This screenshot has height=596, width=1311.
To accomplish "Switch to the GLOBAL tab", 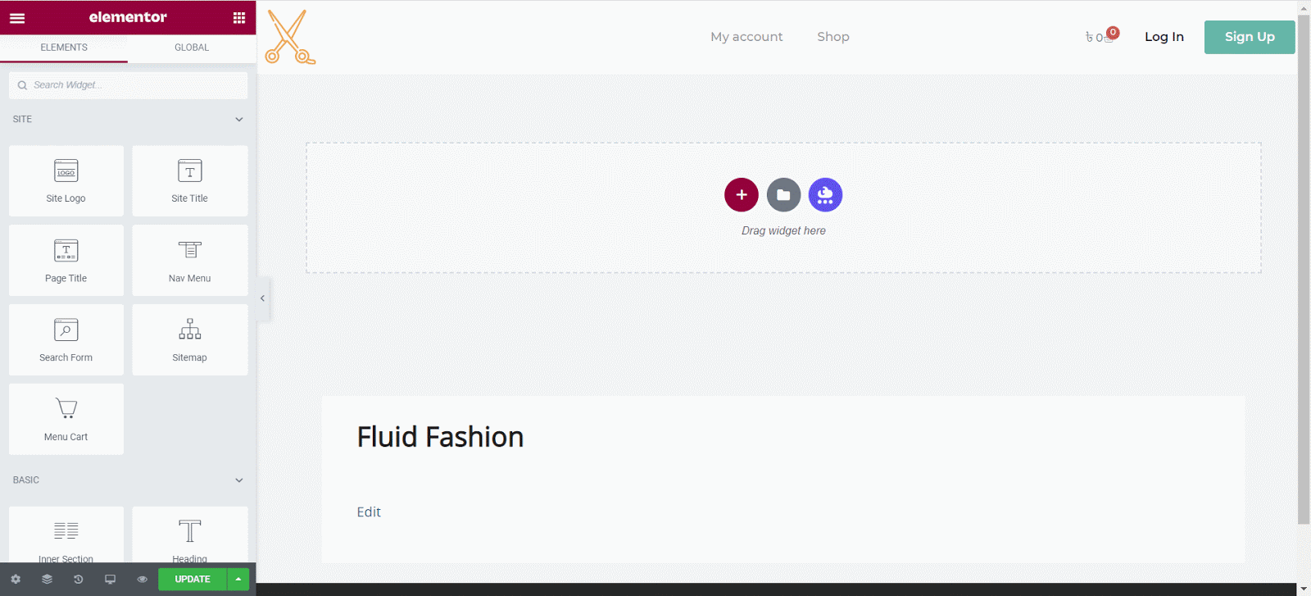I will click(x=192, y=48).
